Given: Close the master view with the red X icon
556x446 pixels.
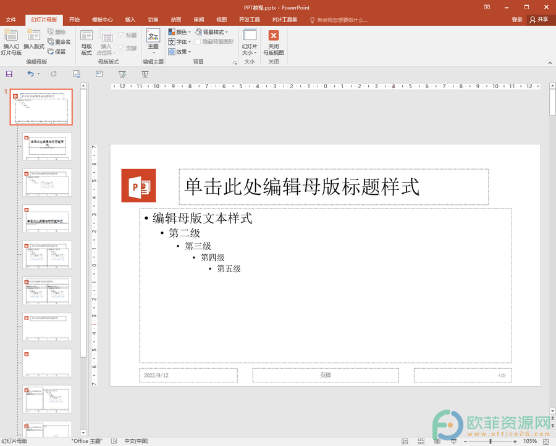Looking at the screenshot, I should (x=274, y=35).
